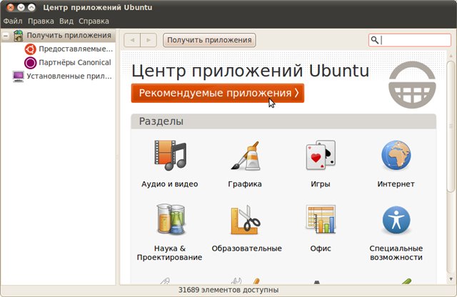Minimize the window using title bar button

pyautogui.click(x=21, y=7)
